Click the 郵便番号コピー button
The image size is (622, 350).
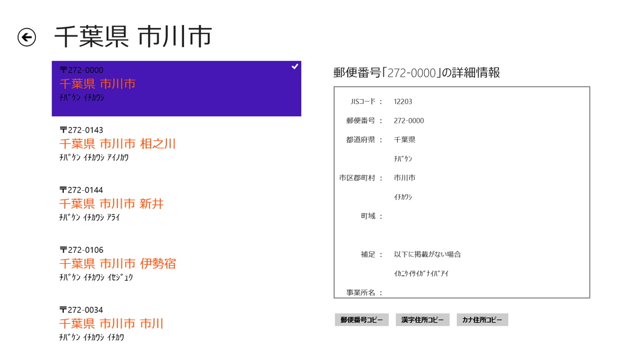[361, 319]
